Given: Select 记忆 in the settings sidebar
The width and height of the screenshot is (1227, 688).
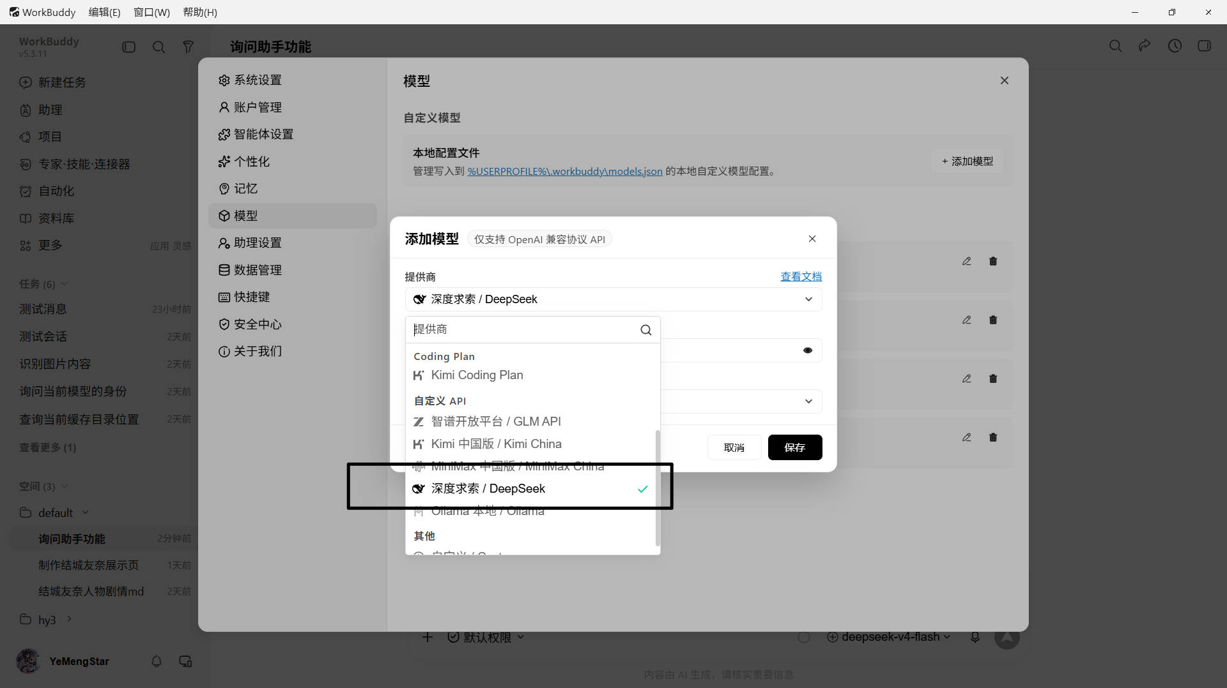Looking at the screenshot, I should pyautogui.click(x=293, y=188).
